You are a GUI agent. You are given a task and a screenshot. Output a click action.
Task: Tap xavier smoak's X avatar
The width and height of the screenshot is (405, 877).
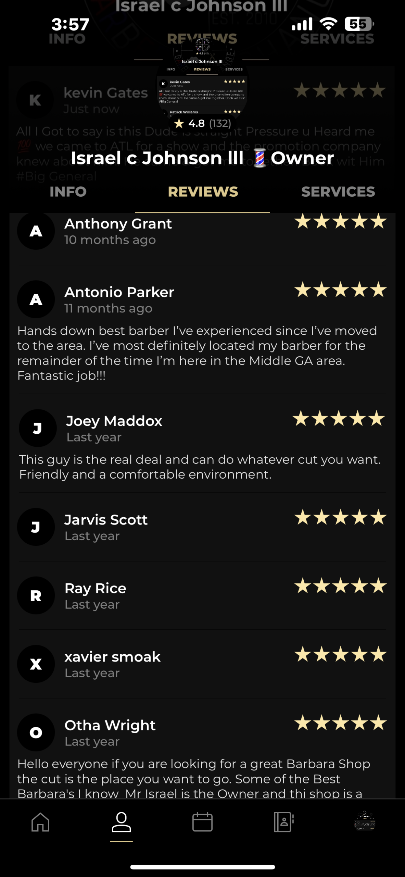tap(36, 664)
